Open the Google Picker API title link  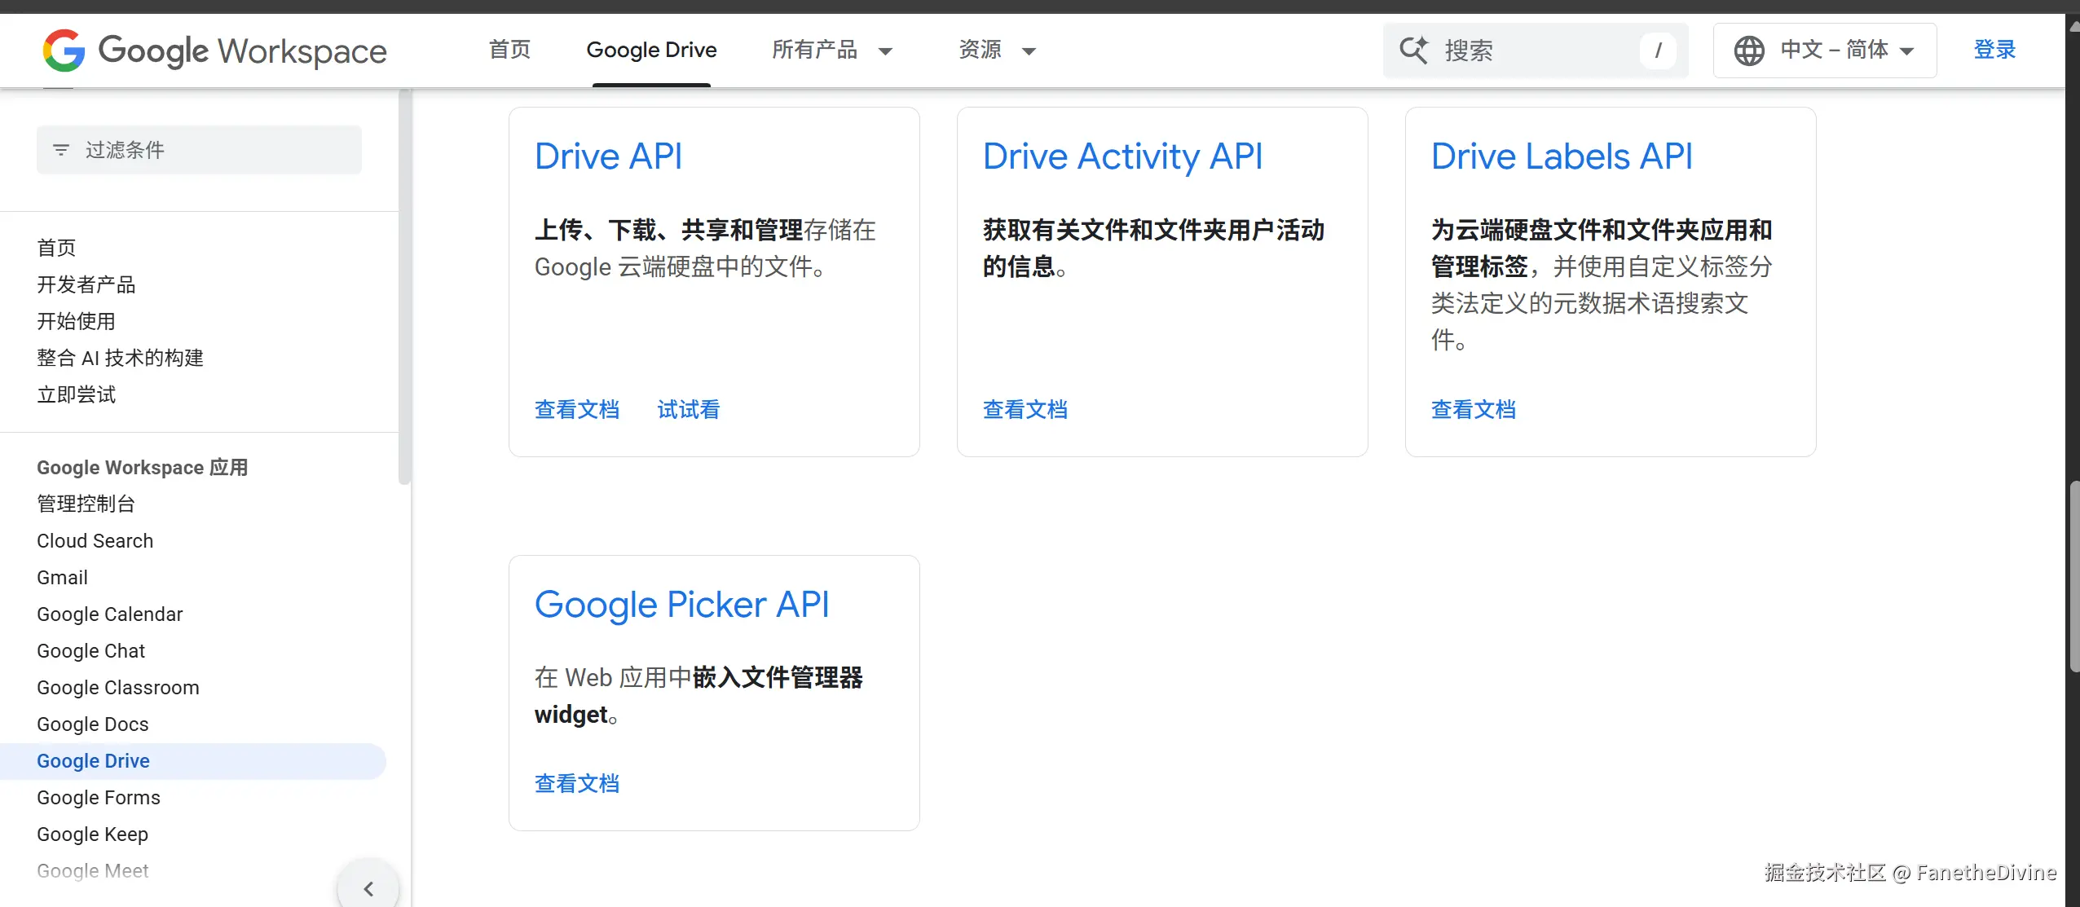point(681,605)
